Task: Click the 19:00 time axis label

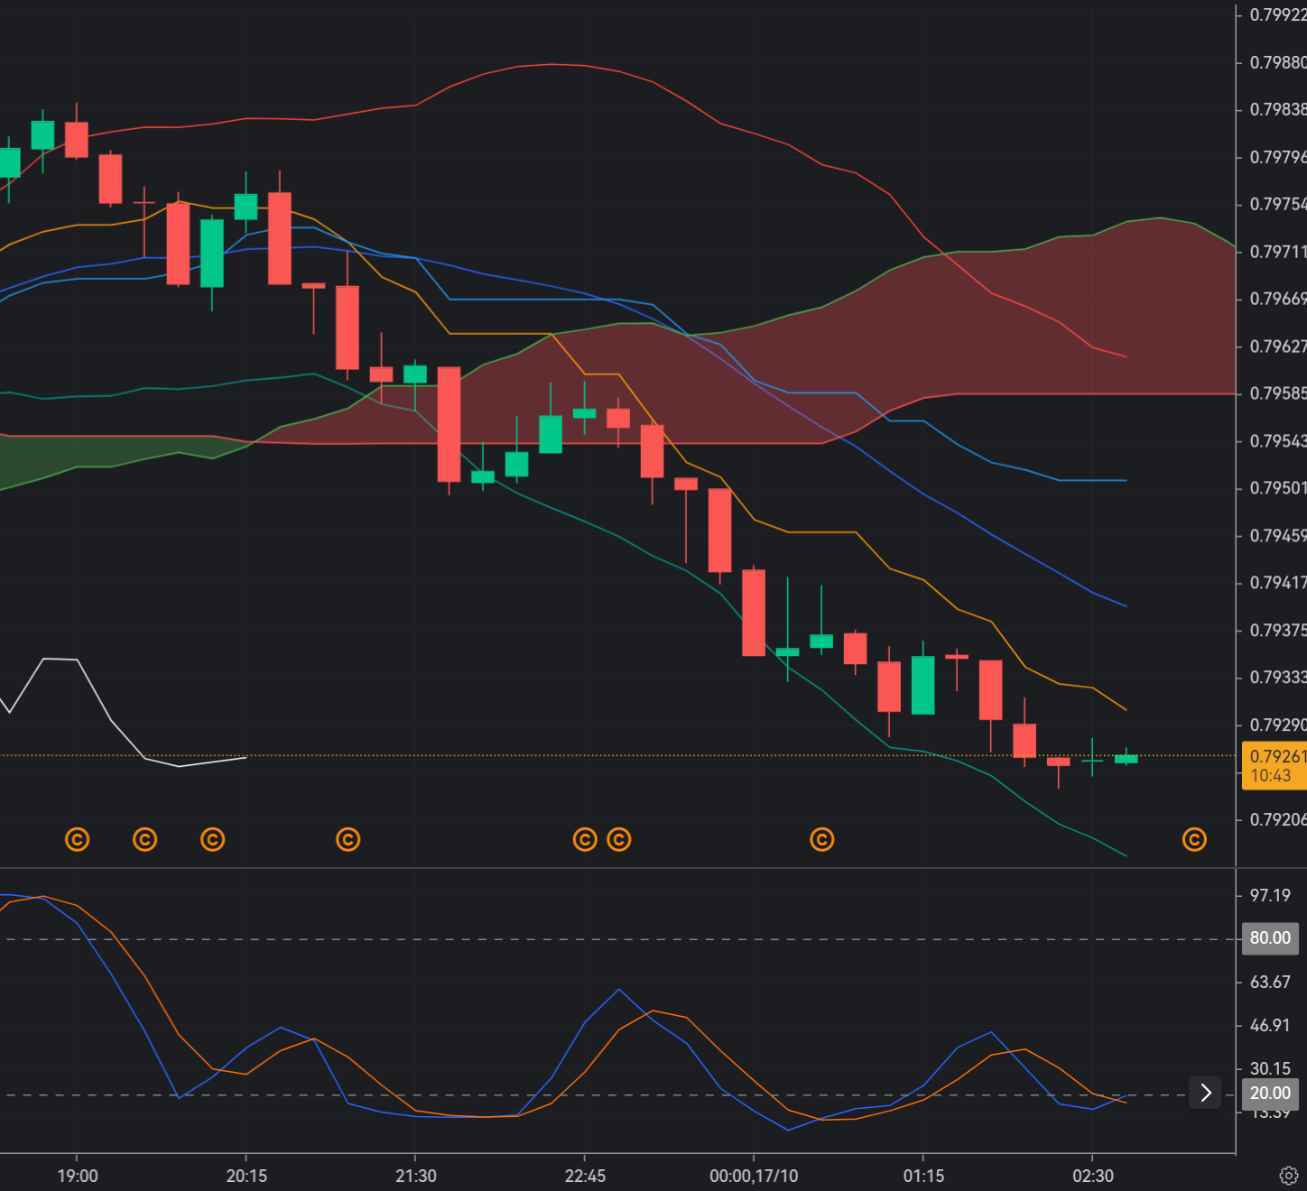Action: click(x=78, y=1176)
